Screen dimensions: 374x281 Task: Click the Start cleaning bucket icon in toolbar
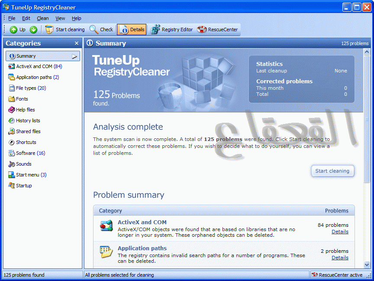click(49, 29)
